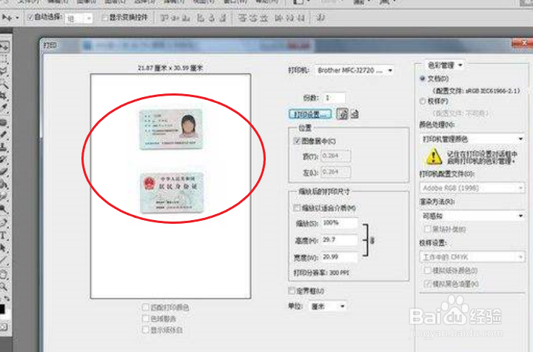
Task: Select the Healing Brush tool
Action: (x=4, y=122)
